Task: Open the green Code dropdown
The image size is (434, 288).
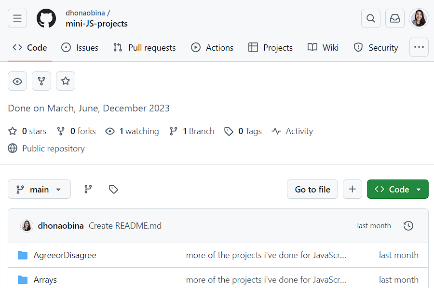Action: click(x=397, y=189)
